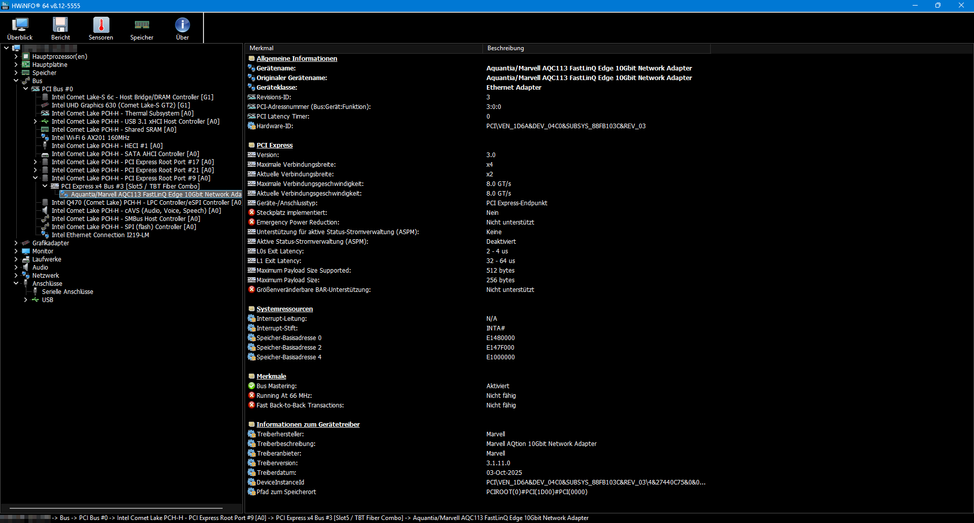Click tree panel horizontal scrollbar
The height and width of the screenshot is (523, 974).
(x=116, y=508)
